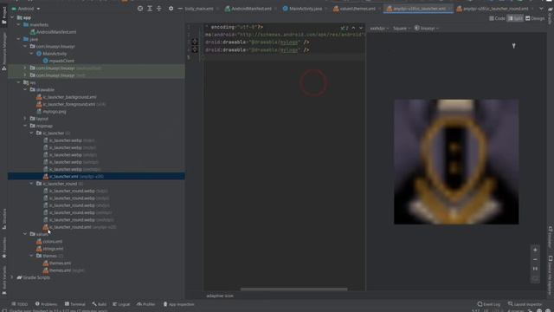Collapse the ic_launcher folder
554x312 pixels.
pos(31,133)
